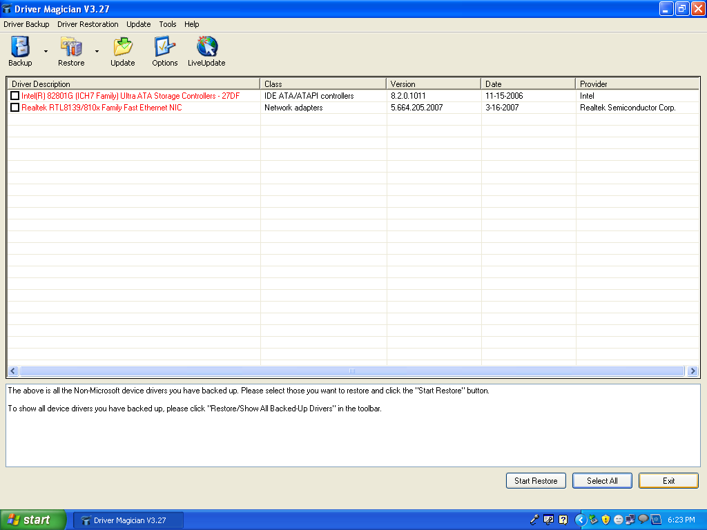Expand the Restore button dropdown arrow
The image size is (707, 530).
97,51
